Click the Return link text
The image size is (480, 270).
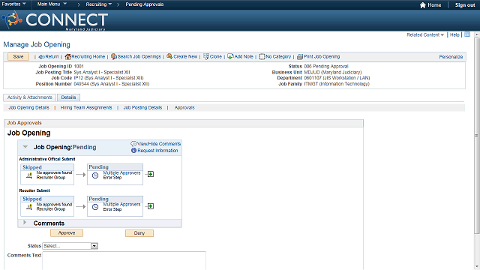click(52, 57)
